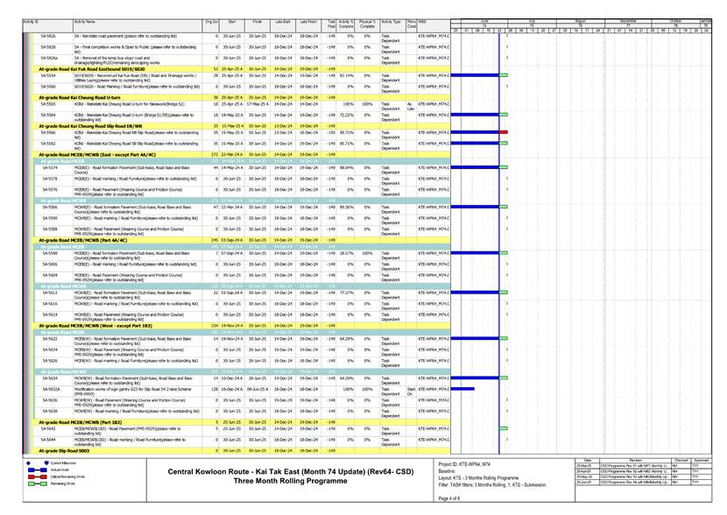Sort by the Activity ID column header
727x515 pixels.
point(31,20)
